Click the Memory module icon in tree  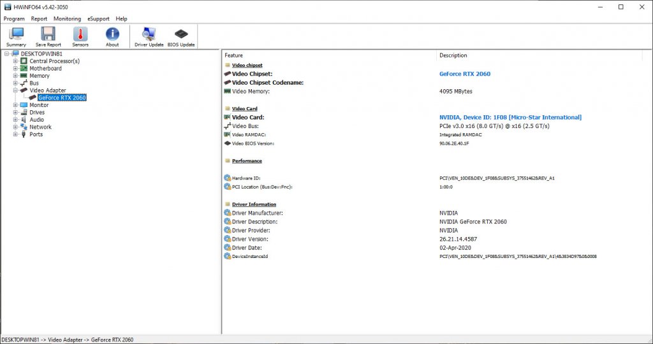click(x=24, y=76)
